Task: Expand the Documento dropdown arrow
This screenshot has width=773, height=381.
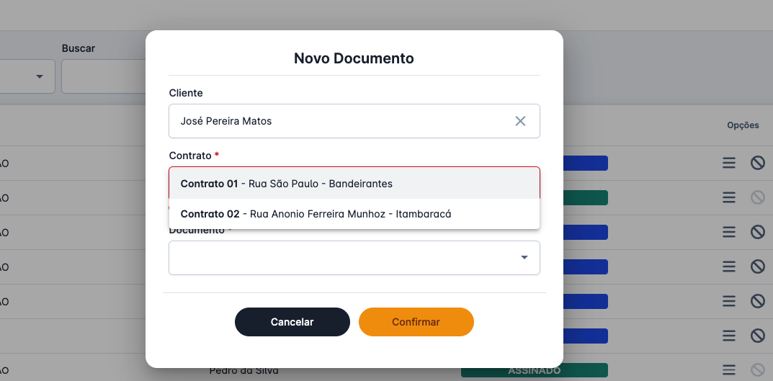Action: pyautogui.click(x=524, y=258)
